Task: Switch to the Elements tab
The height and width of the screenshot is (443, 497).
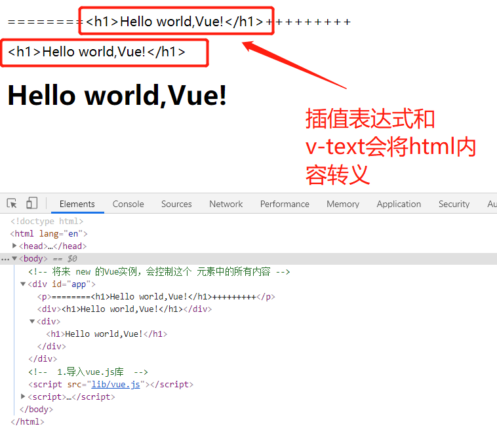Action: tap(77, 204)
